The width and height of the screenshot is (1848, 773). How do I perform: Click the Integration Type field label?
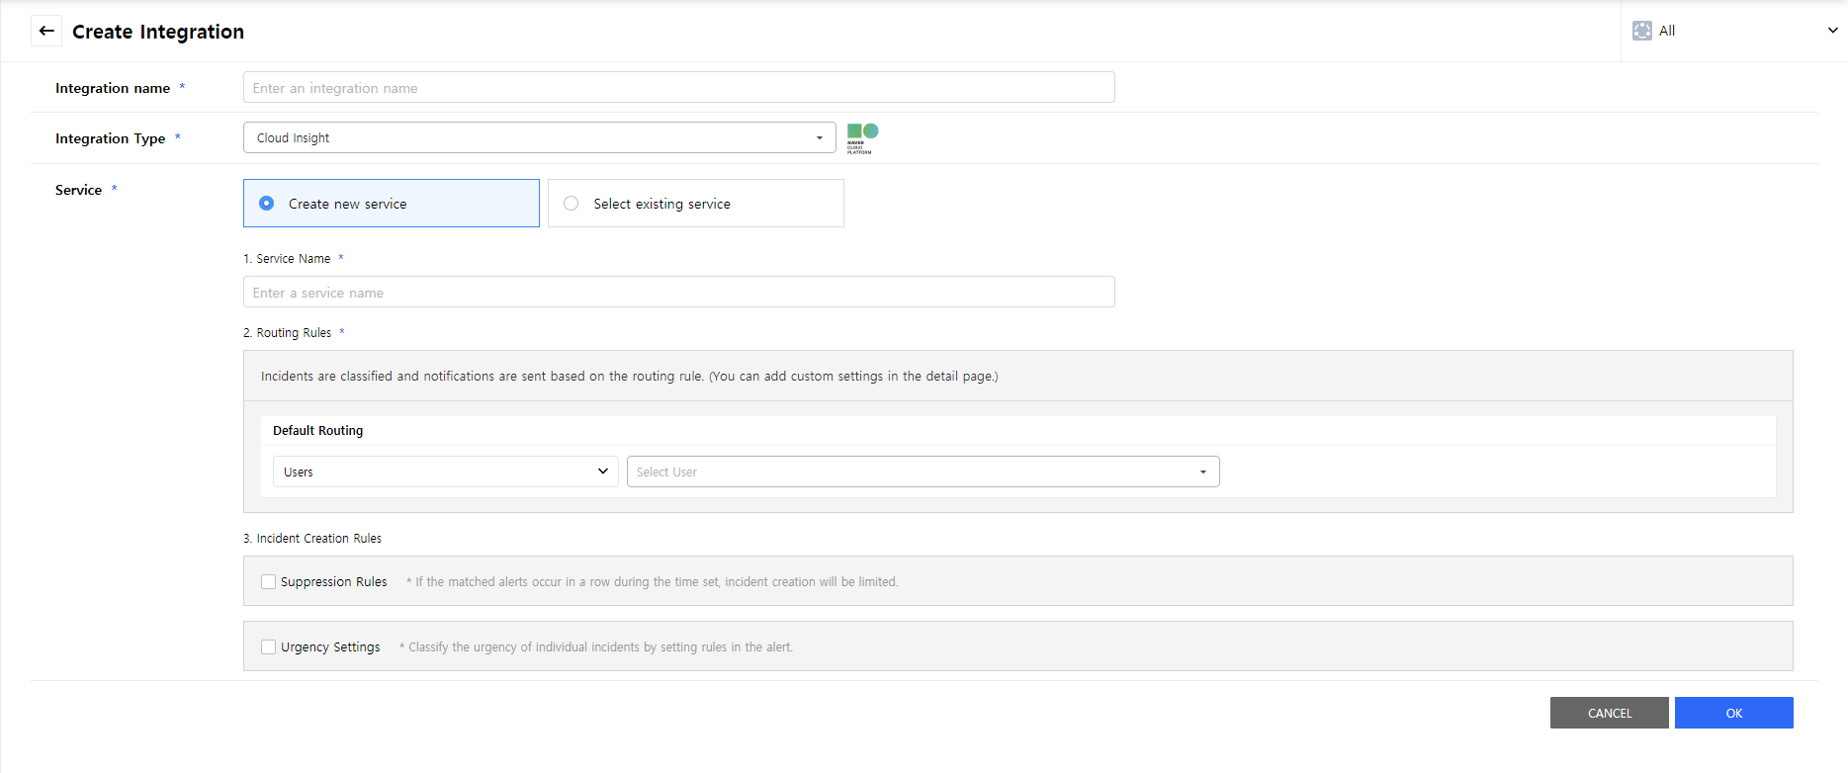[110, 138]
